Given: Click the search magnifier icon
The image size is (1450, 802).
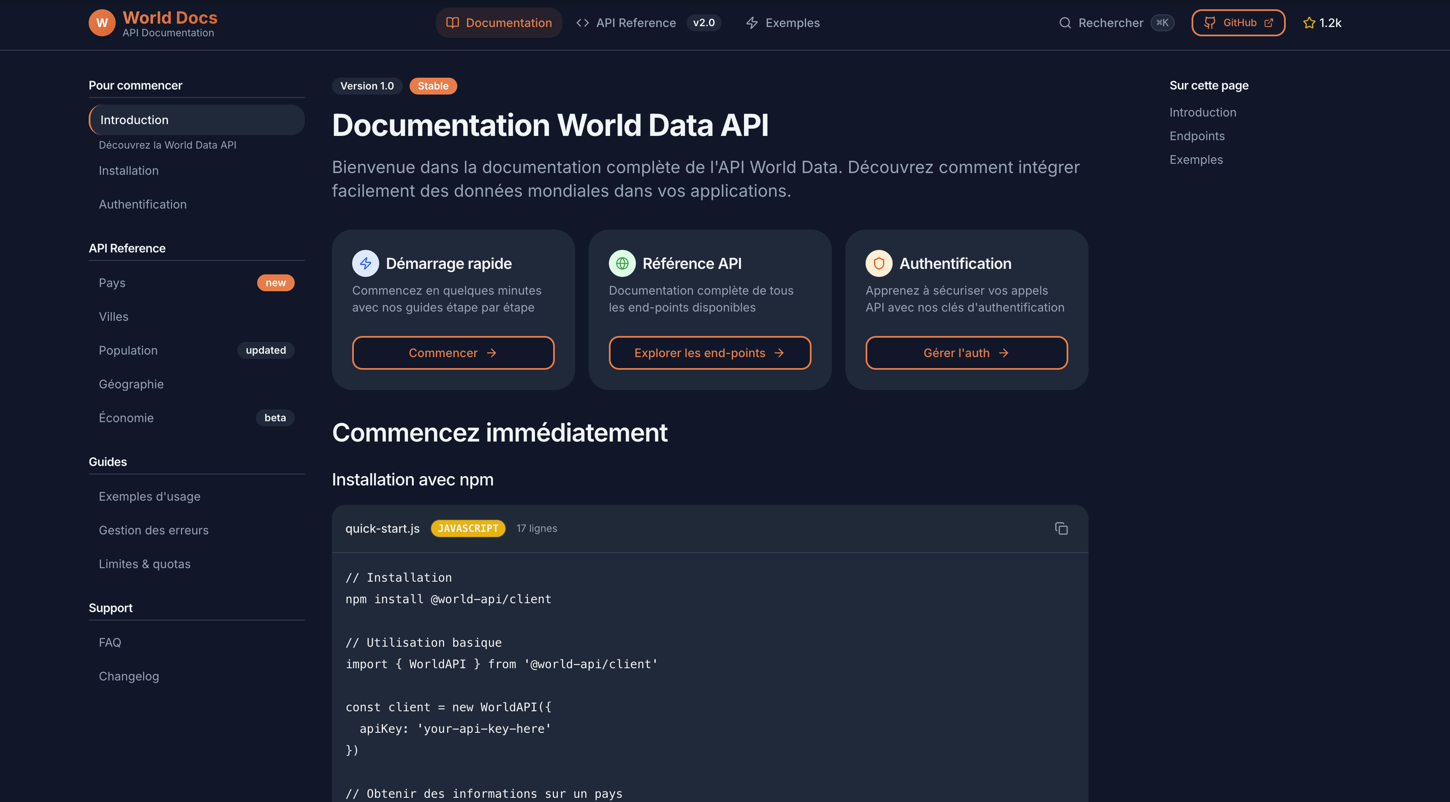Looking at the screenshot, I should click(x=1065, y=23).
